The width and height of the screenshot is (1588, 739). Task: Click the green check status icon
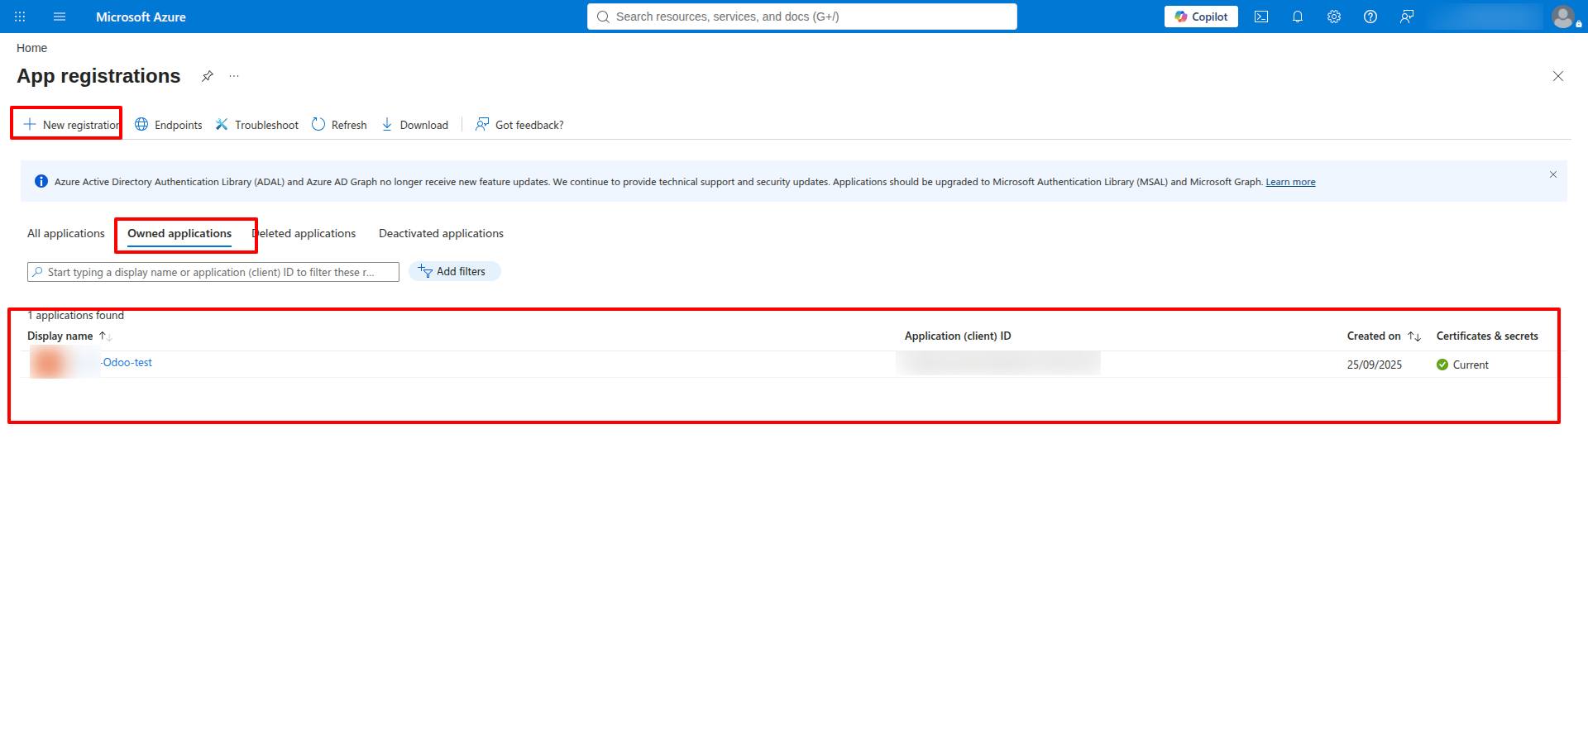(x=1442, y=365)
